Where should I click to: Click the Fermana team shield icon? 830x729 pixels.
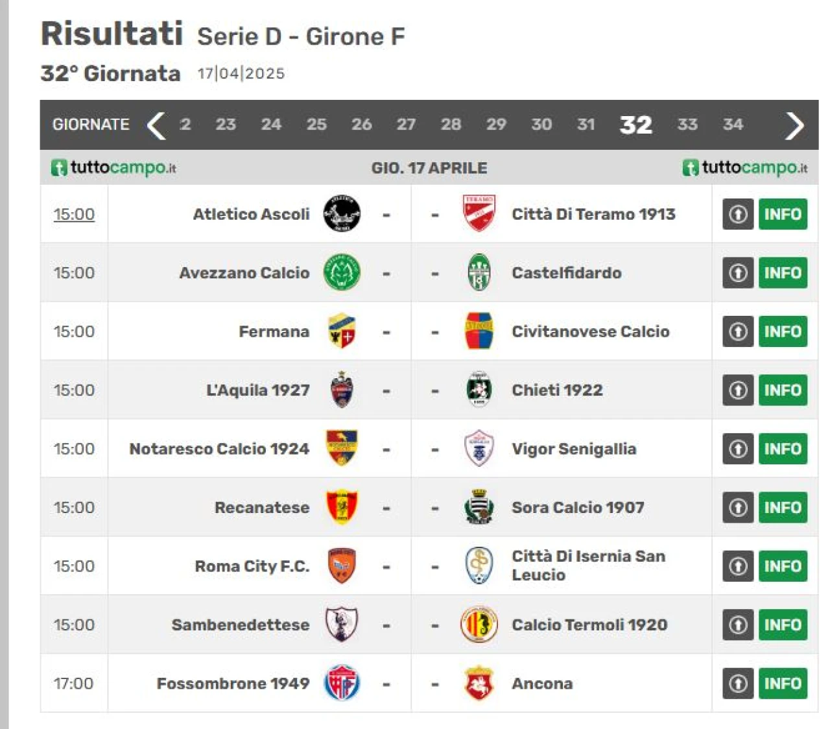click(x=342, y=331)
